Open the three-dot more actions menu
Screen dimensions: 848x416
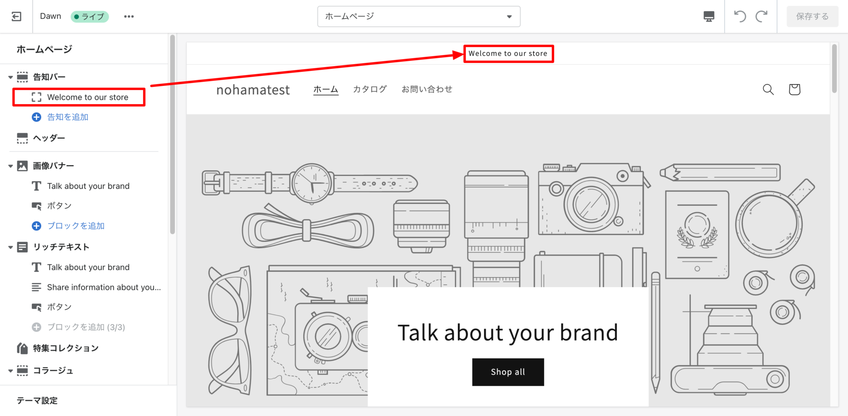tap(129, 16)
